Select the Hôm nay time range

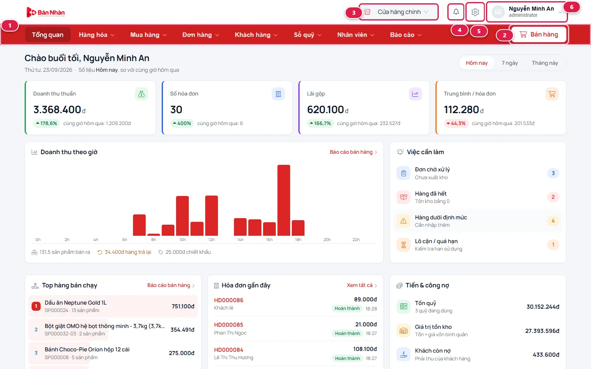(476, 63)
